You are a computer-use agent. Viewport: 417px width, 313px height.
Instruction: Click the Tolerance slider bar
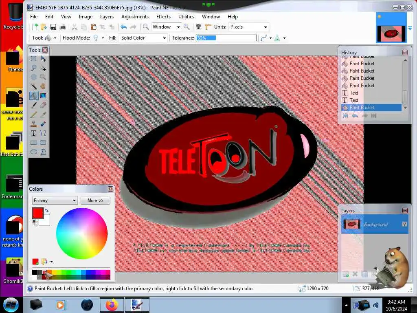coord(226,38)
